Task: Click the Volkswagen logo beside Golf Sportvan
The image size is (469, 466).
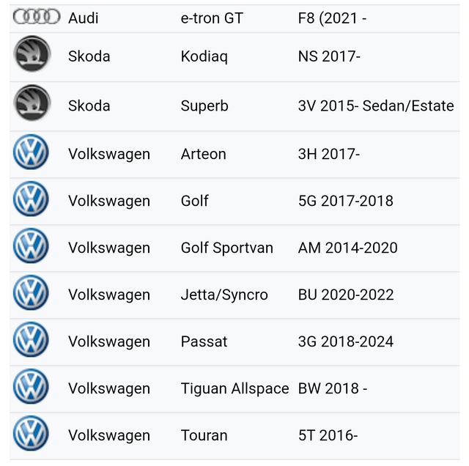Action: (31, 247)
